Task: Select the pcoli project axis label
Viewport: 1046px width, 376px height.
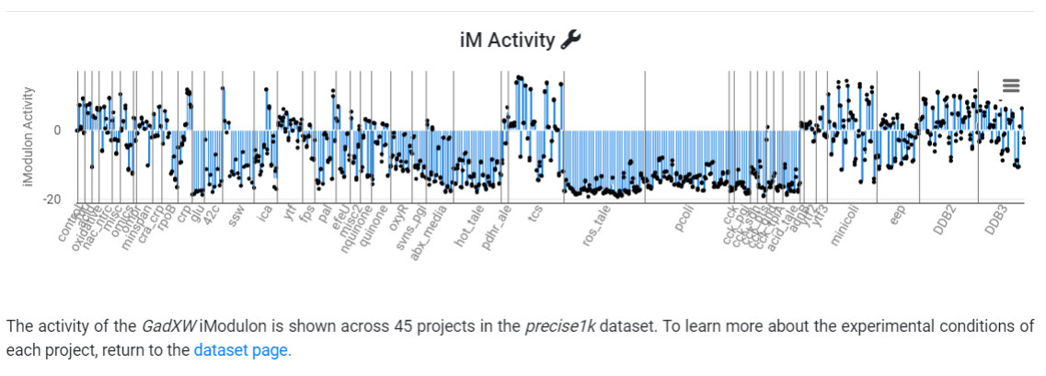Action: click(683, 221)
